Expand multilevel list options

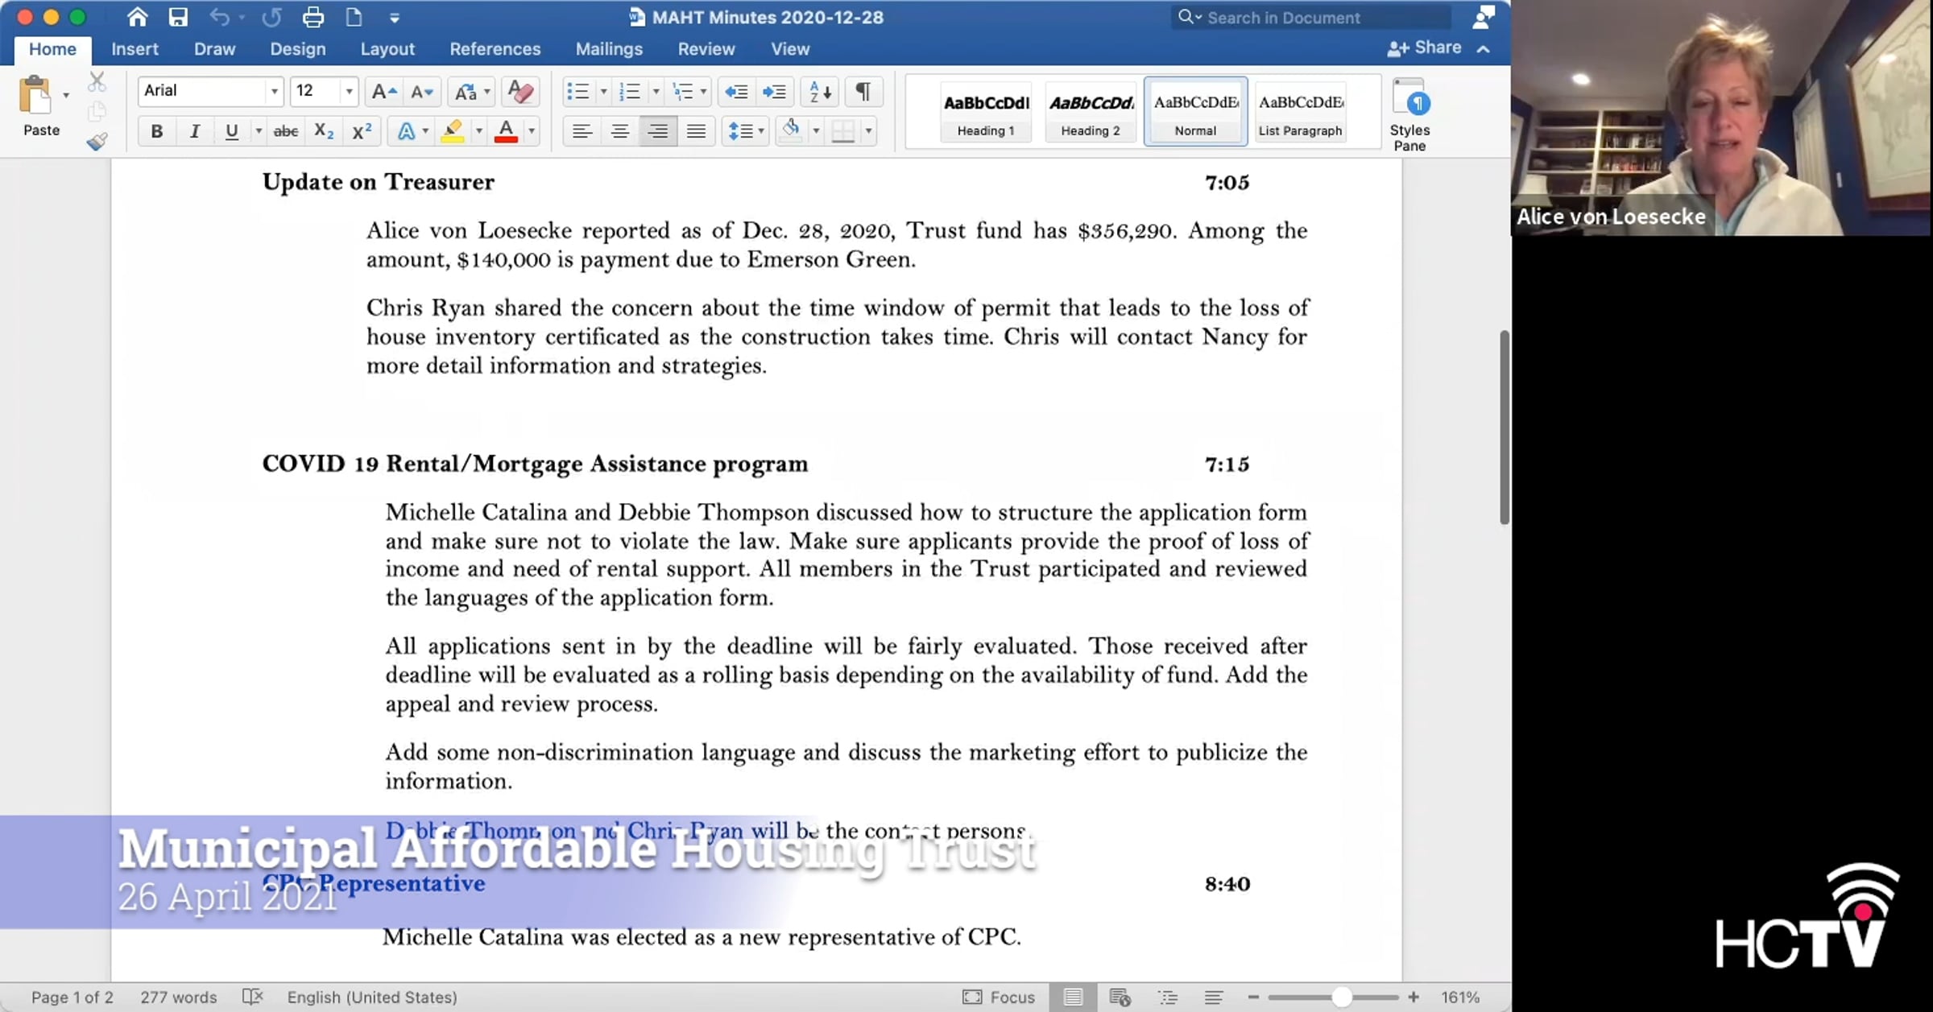[x=704, y=92]
